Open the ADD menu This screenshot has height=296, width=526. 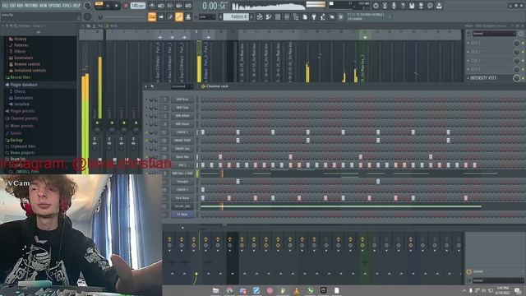tap(20, 6)
